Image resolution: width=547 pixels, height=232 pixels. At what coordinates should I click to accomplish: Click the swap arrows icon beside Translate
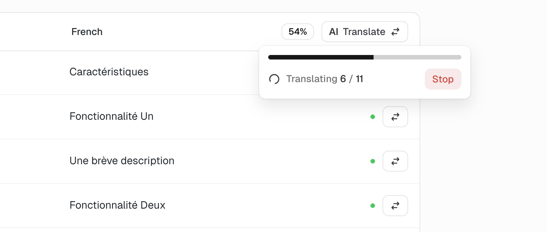point(395,32)
